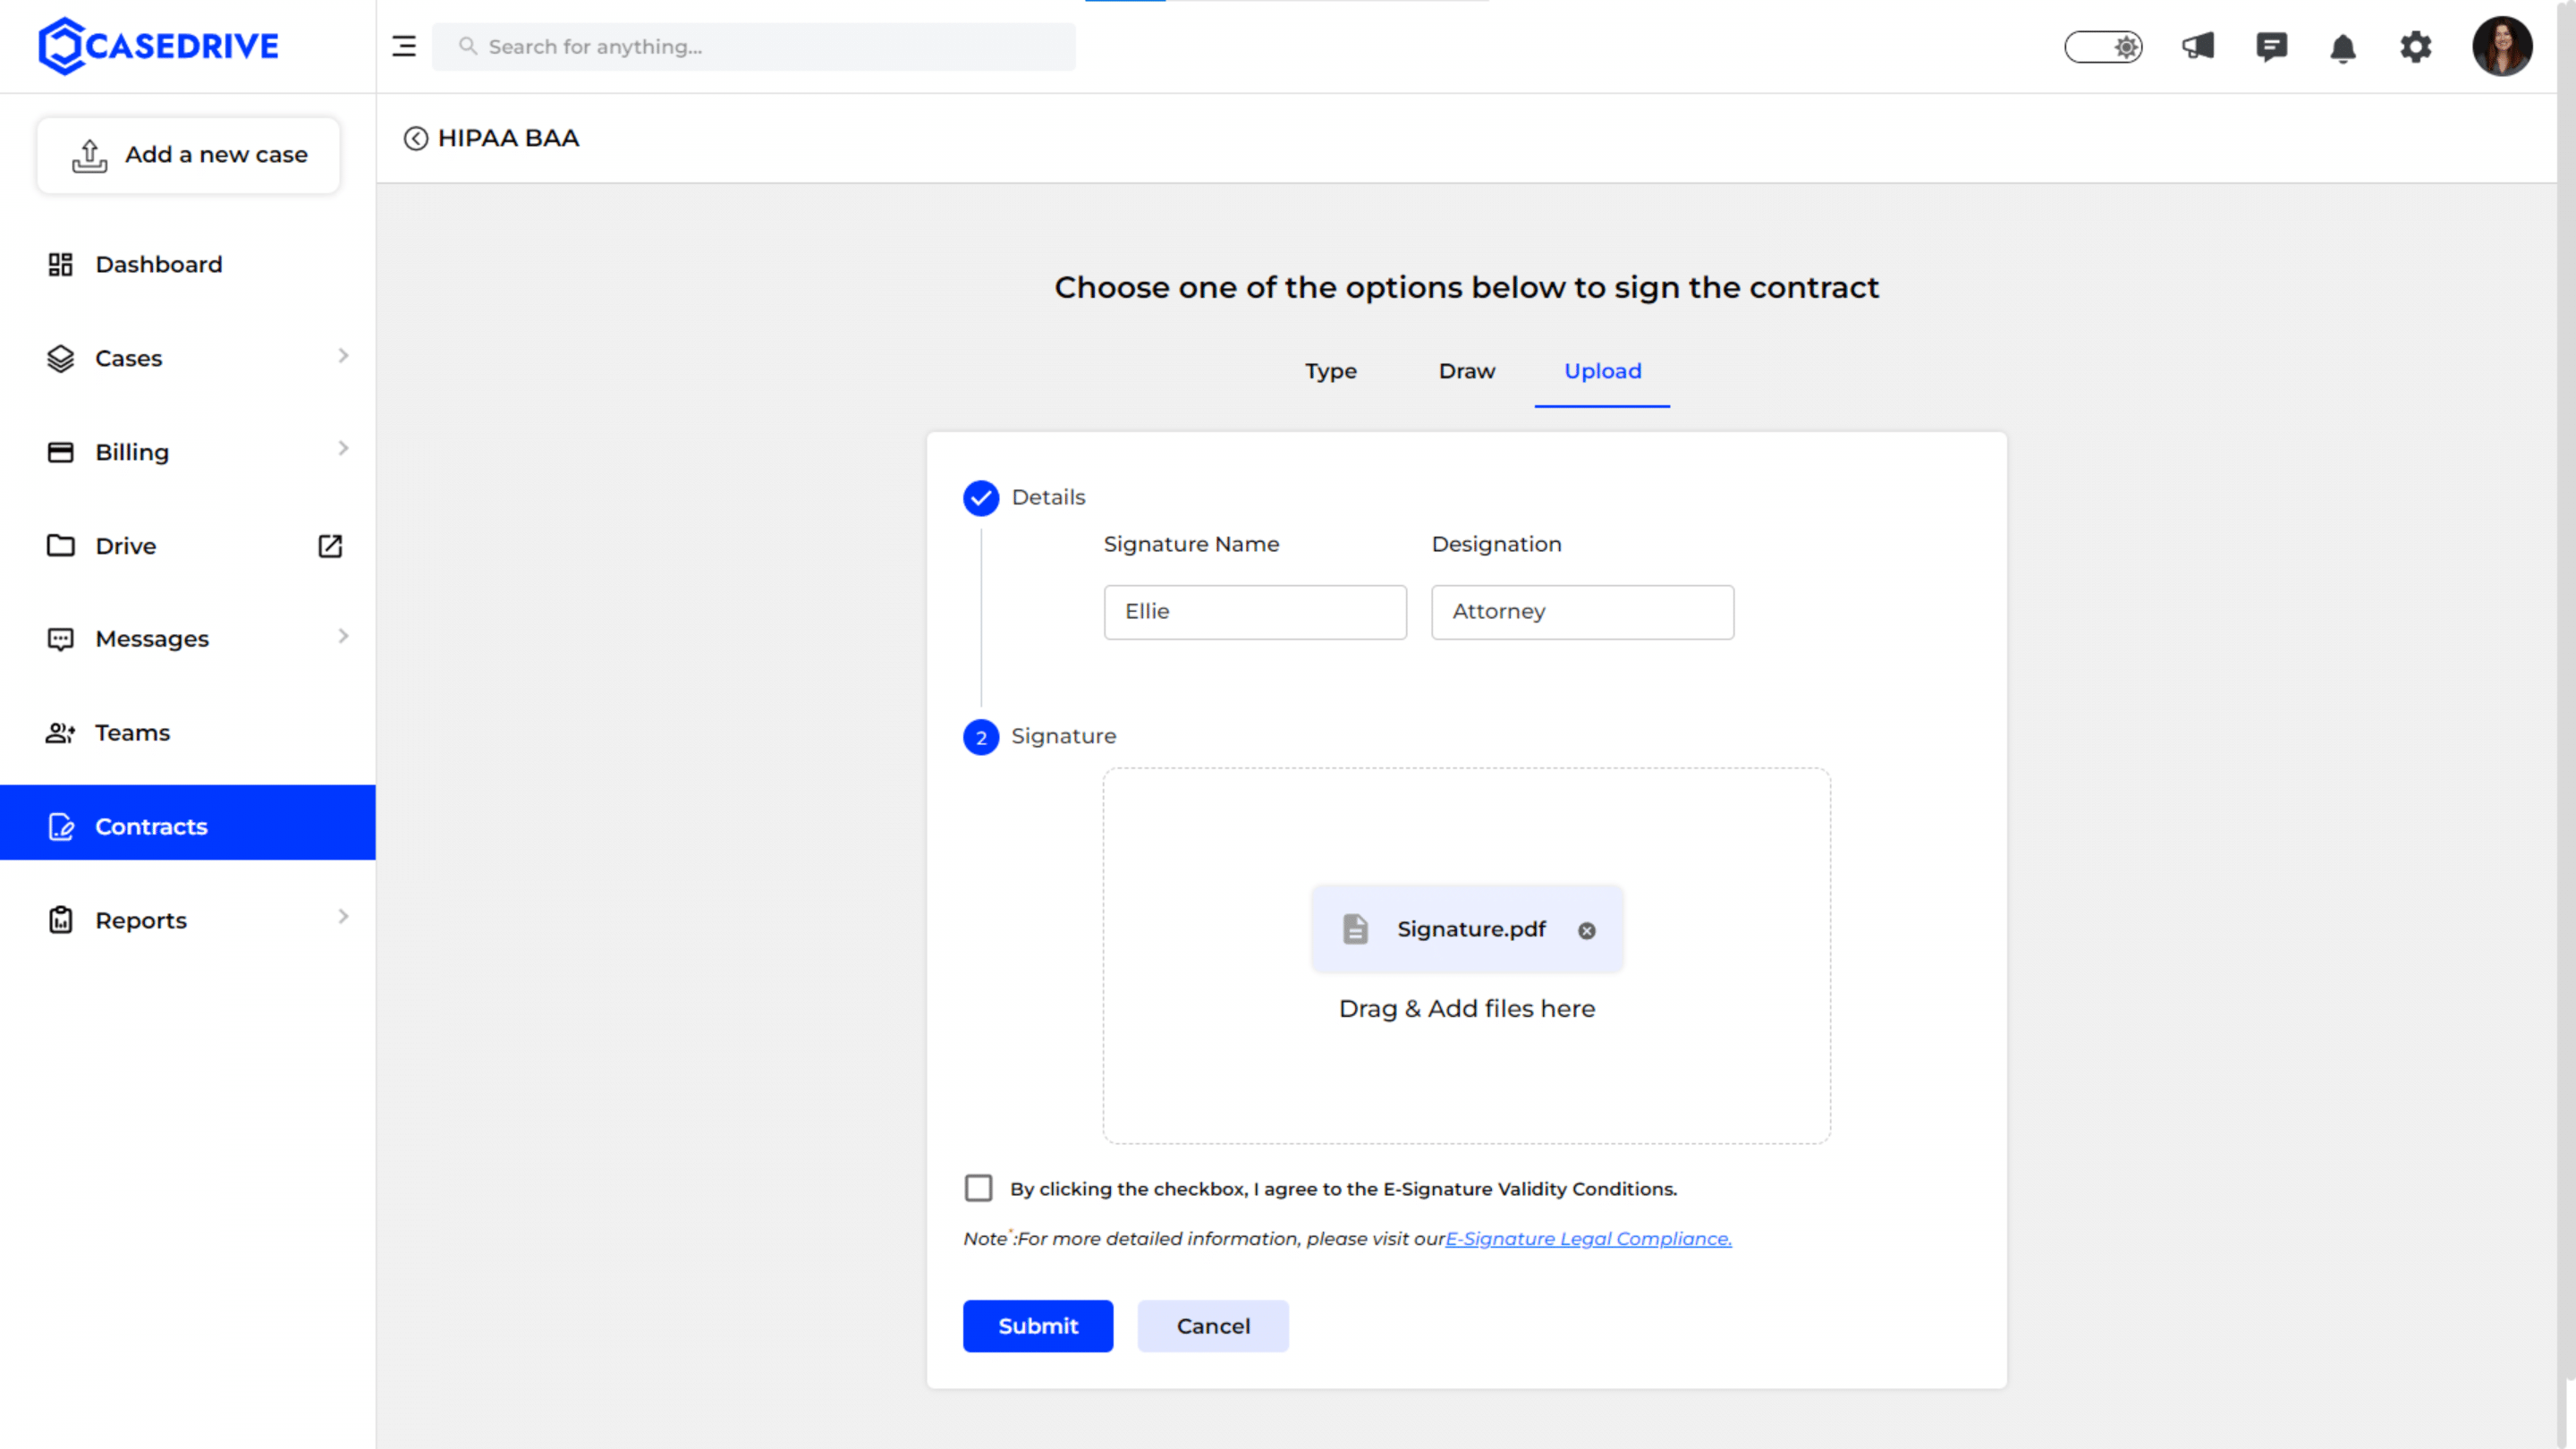
Task: Click the Cases layers icon
Action: pyautogui.click(x=61, y=358)
